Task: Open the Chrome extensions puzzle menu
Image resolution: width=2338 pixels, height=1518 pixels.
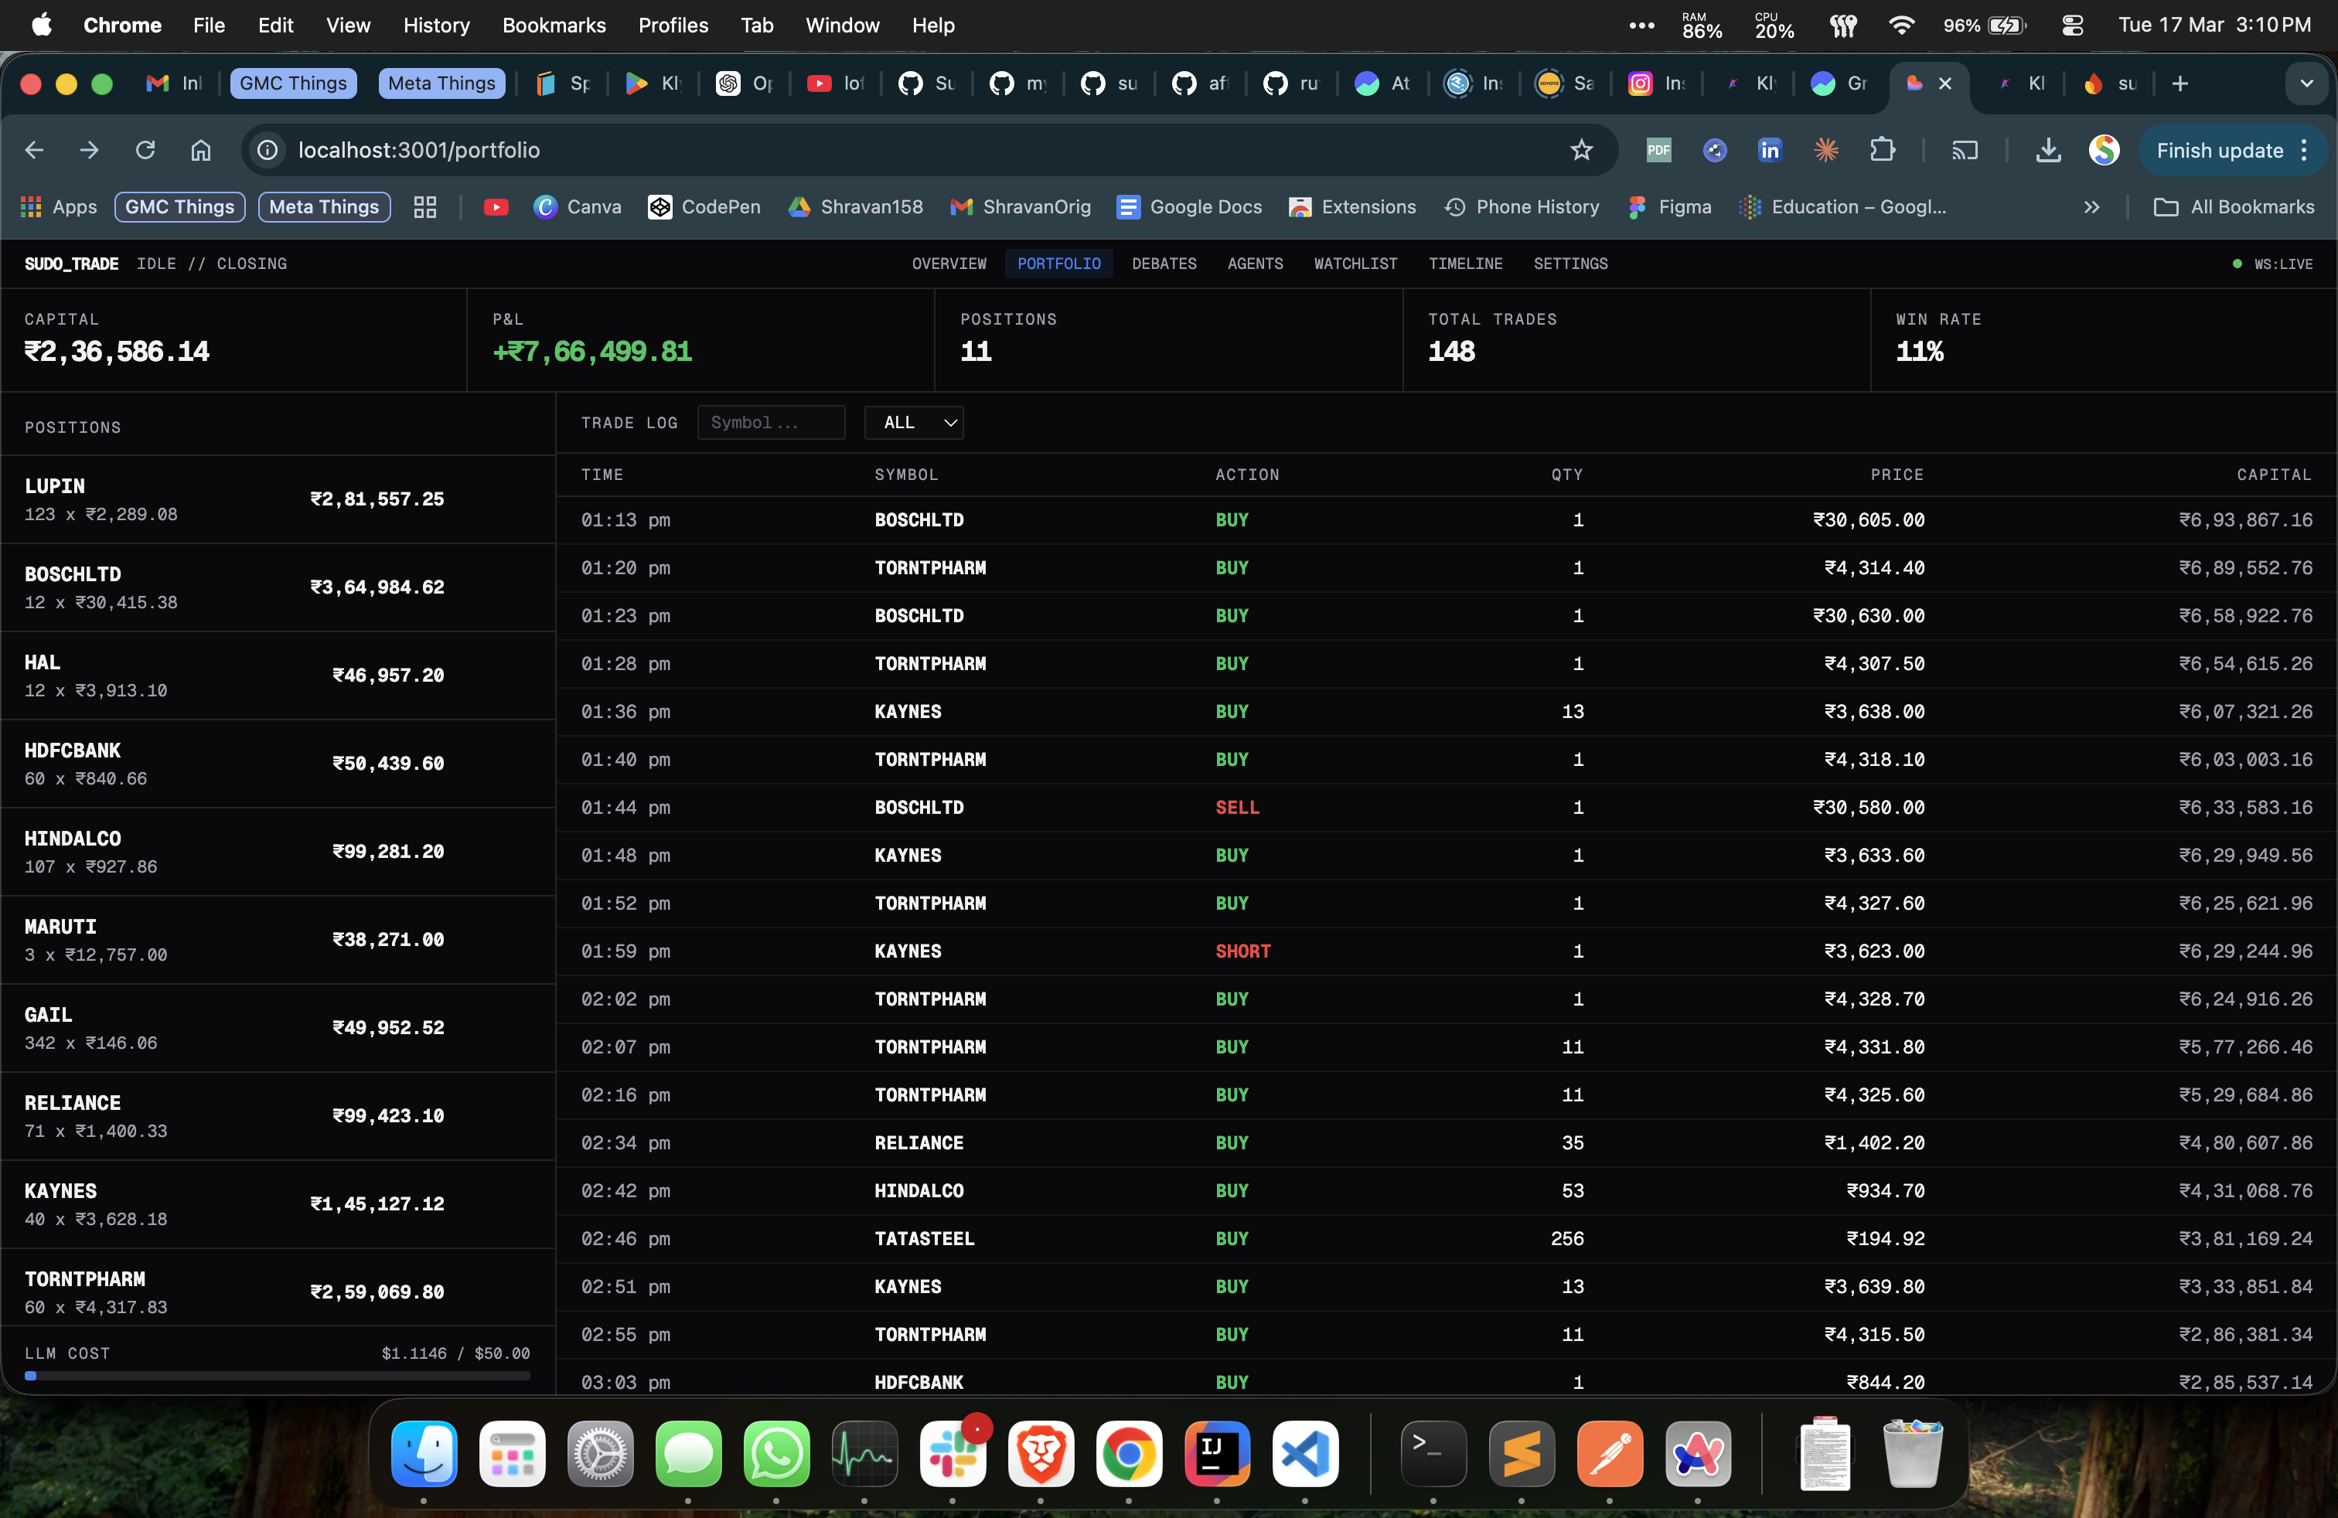Action: (x=1882, y=150)
